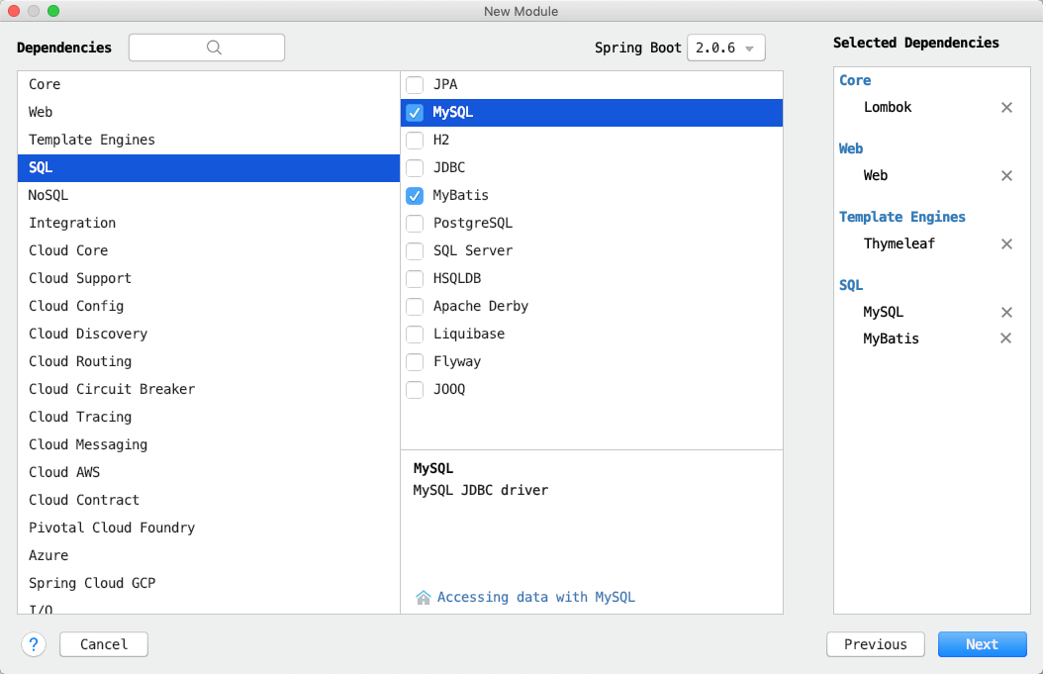Select the Azure category
The height and width of the screenshot is (674, 1043).
[209, 555]
